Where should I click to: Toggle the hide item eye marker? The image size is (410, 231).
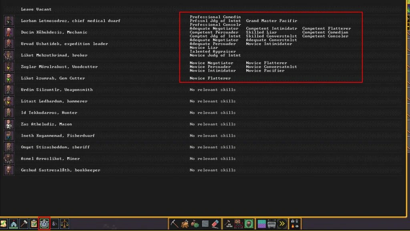coord(297,226)
